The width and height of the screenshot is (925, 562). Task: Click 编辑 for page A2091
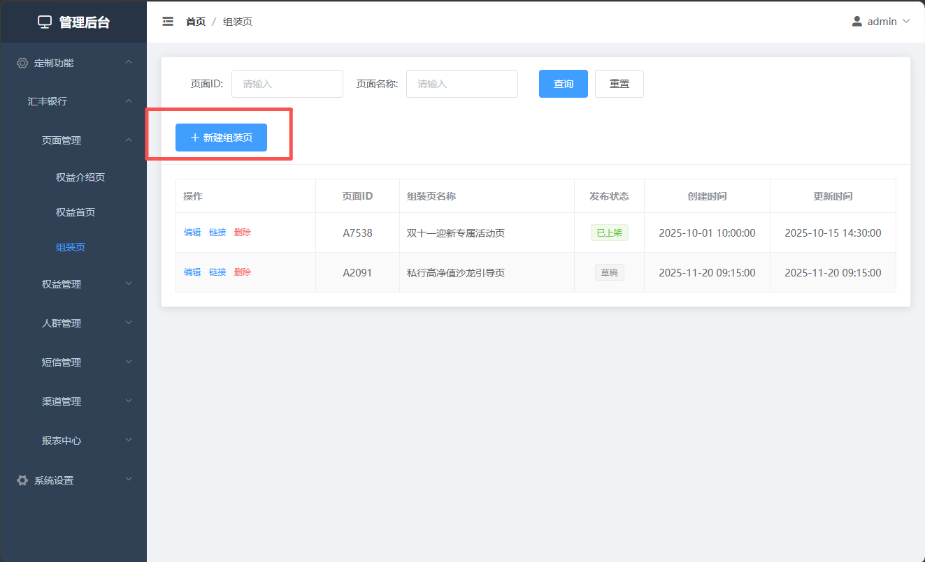(x=192, y=272)
